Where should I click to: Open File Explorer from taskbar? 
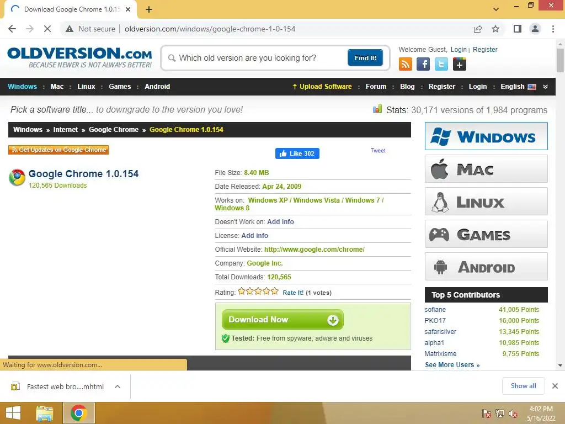[45, 413]
